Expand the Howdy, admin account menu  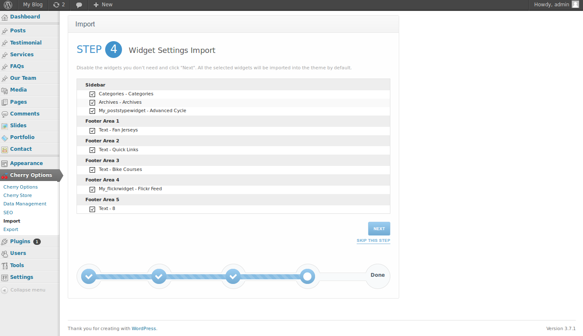coord(556,5)
